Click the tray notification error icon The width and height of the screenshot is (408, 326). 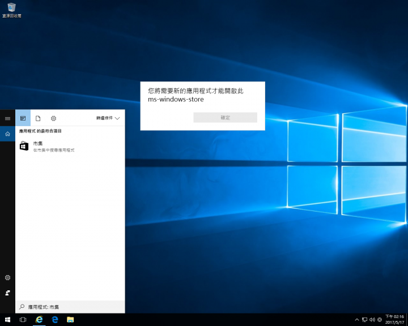point(380,320)
